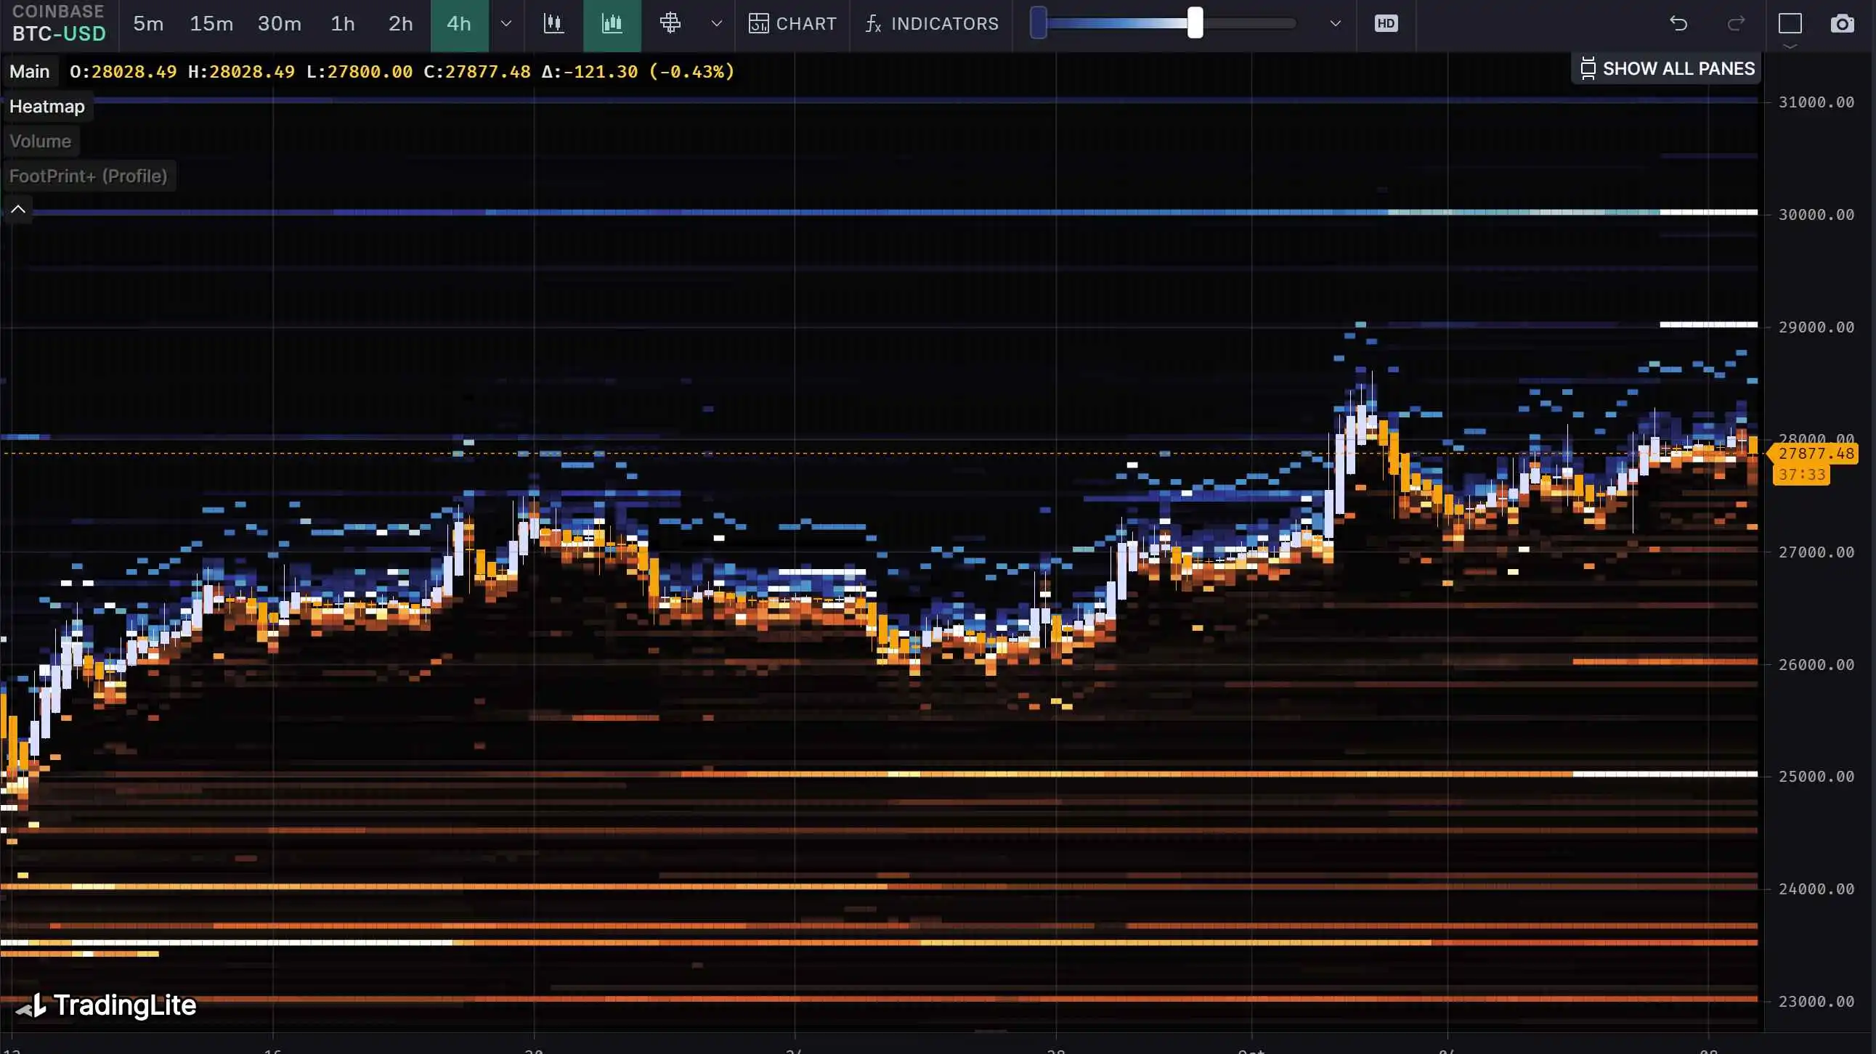Viewport: 1876px width, 1054px height.
Task: Click the fullscreen square icon
Action: pos(1790,24)
